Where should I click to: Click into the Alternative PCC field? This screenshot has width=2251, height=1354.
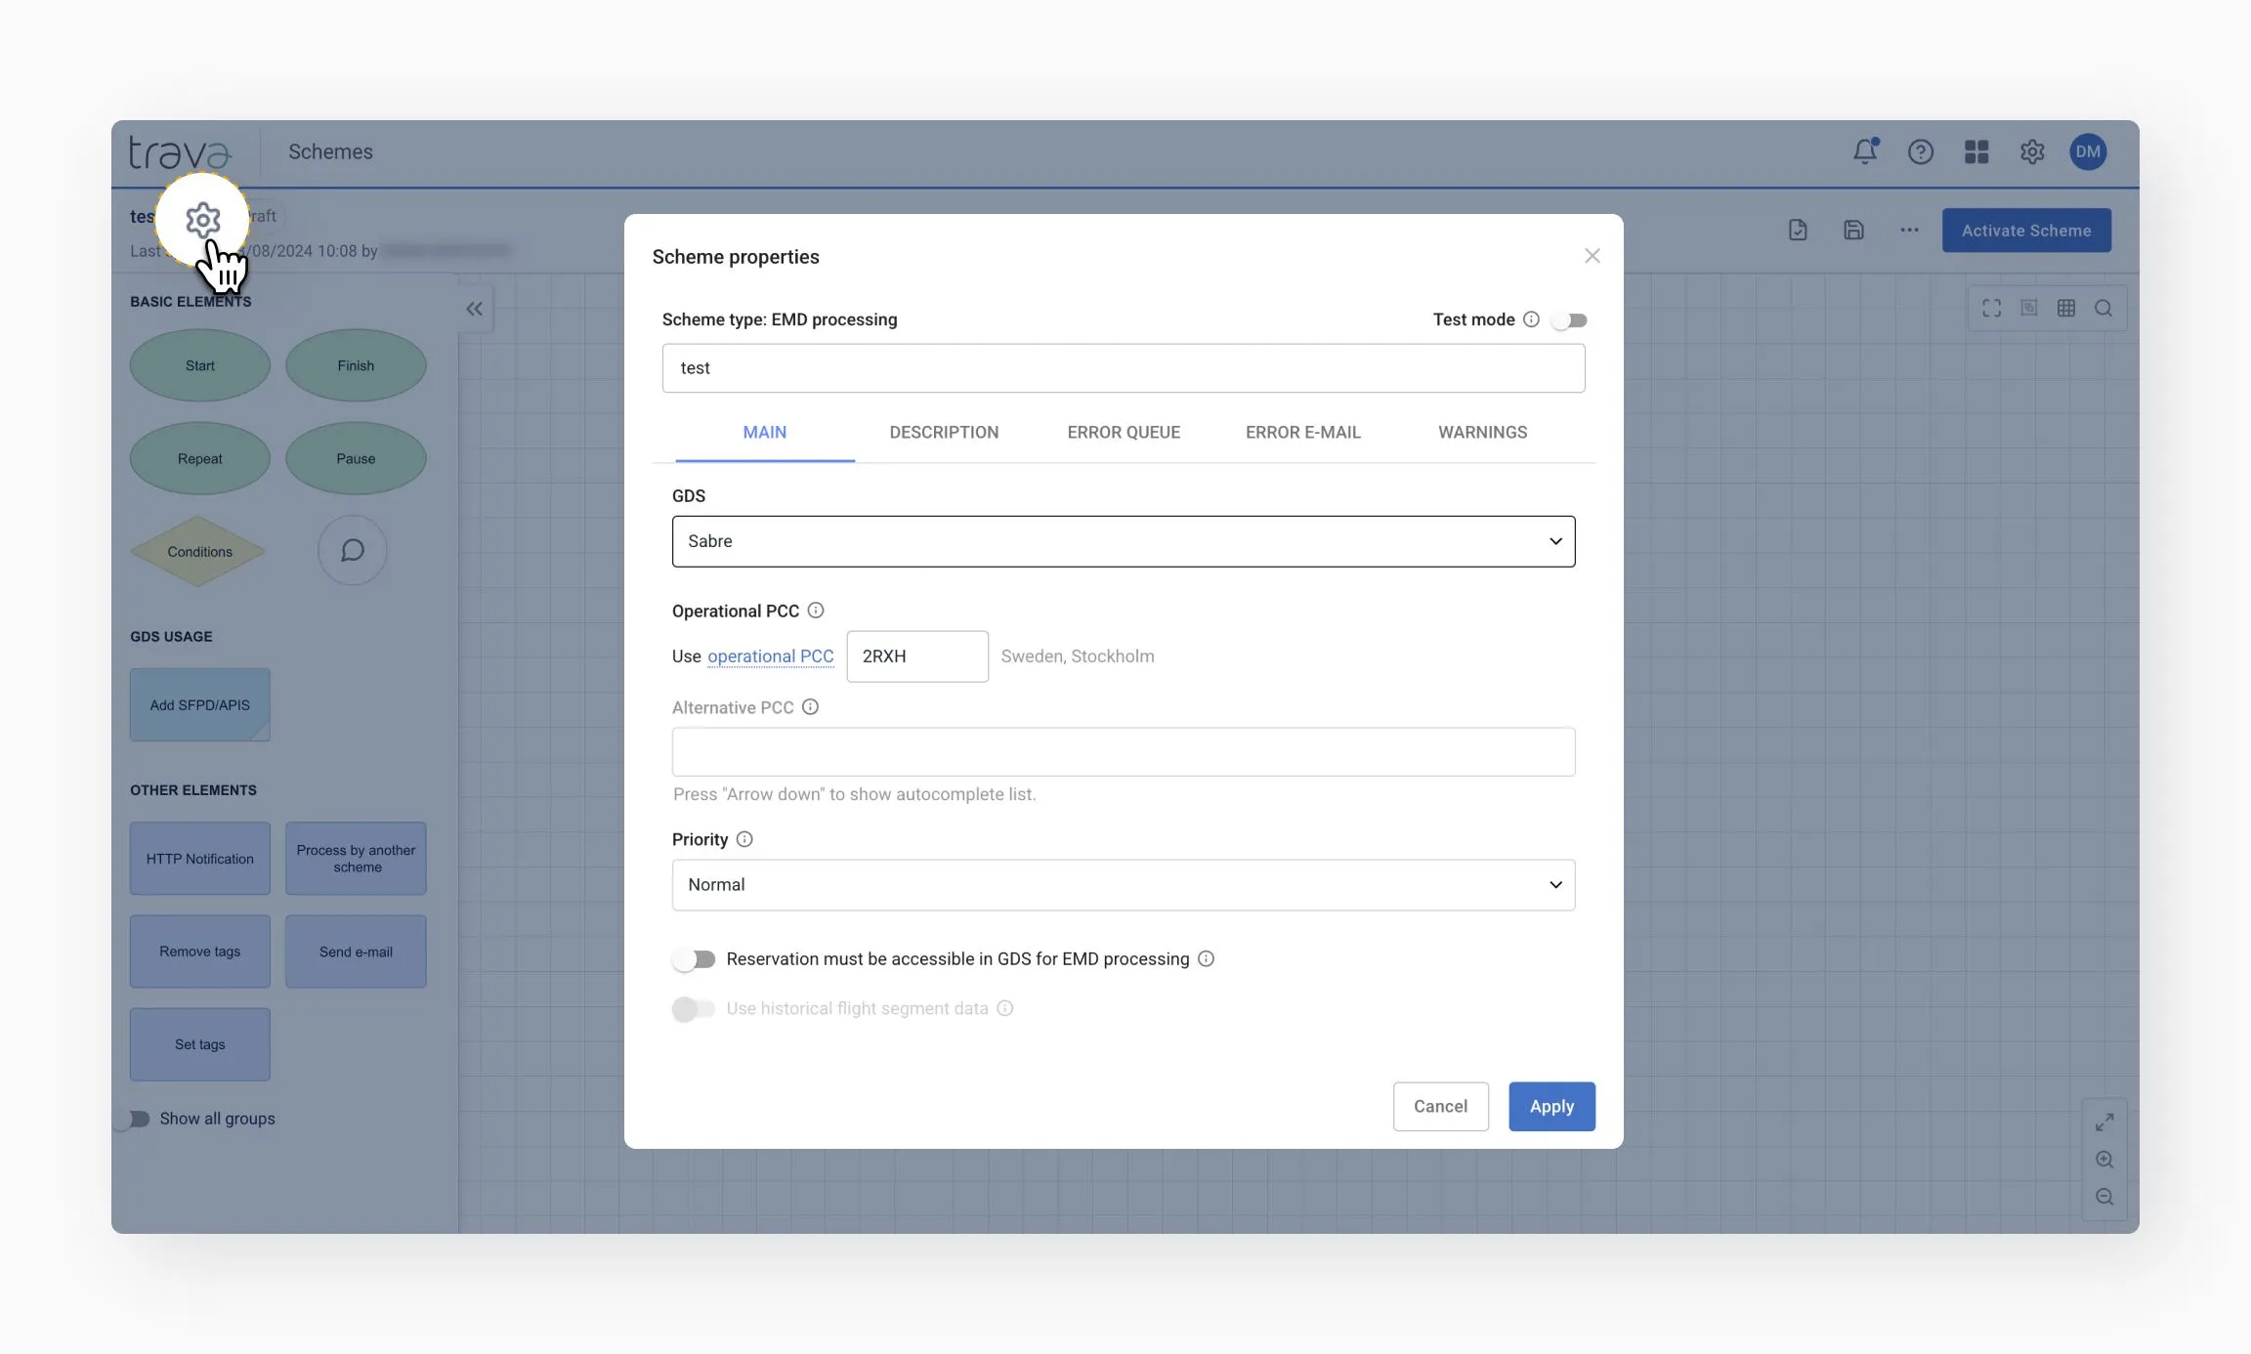point(1123,752)
